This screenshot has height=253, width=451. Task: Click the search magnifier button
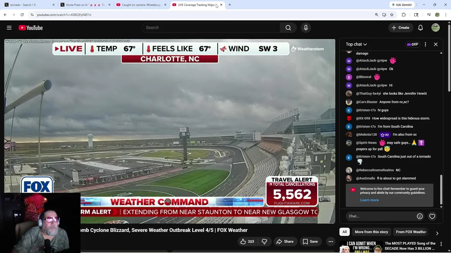click(x=288, y=28)
